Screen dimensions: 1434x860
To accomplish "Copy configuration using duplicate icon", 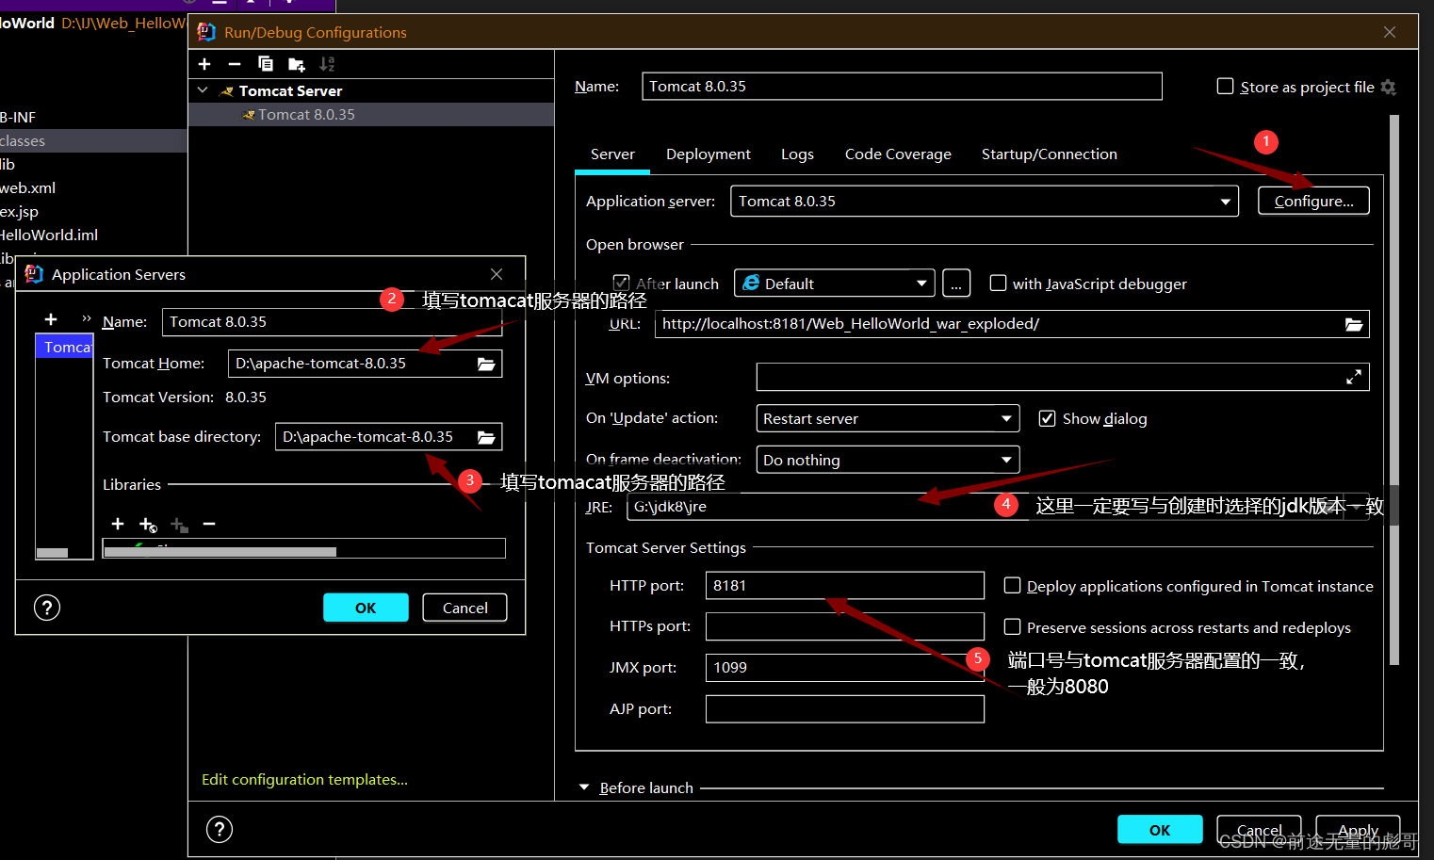I will [266, 64].
